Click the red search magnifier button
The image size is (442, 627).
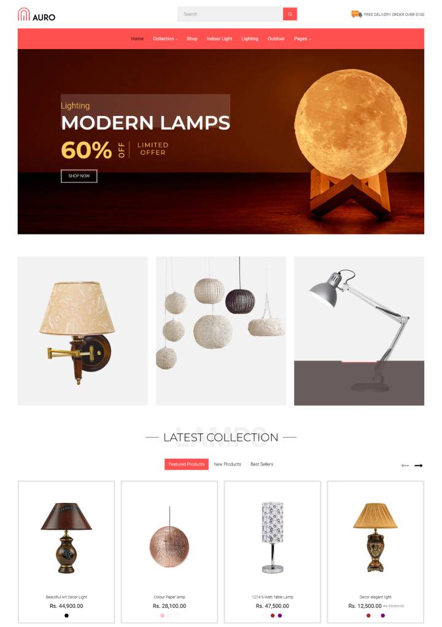tap(290, 14)
